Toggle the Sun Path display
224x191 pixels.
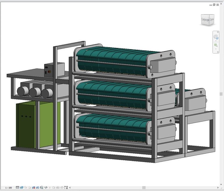coord(26,188)
